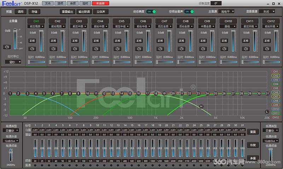Select the CH2 channel tab
The width and height of the screenshot is (283, 169).
click(x=57, y=21)
